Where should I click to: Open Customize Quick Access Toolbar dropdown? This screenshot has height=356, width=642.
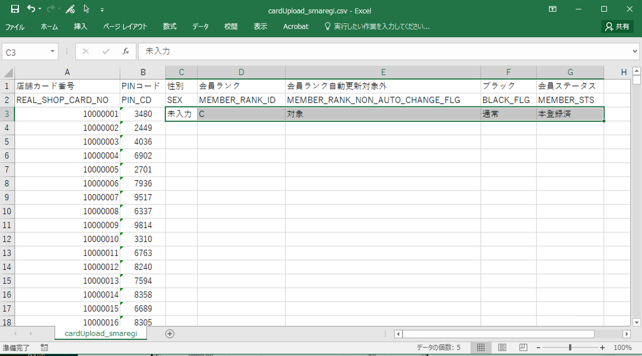pos(102,10)
